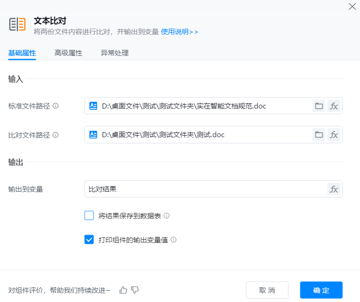Click info icon beside 打印组件的输出变量值
This screenshot has height=302, width=360.
(174, 240)
